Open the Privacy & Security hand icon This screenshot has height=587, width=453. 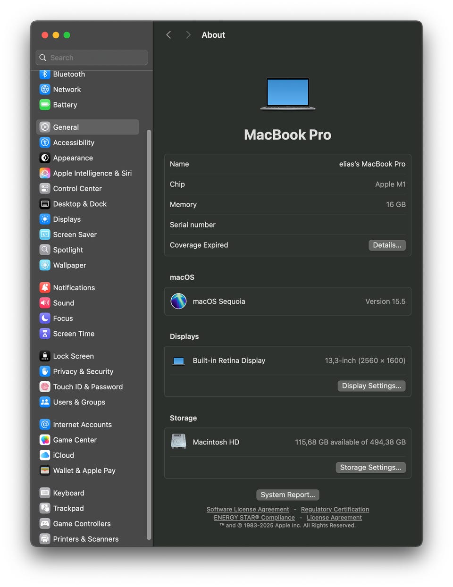pyautogui.click(x=45, y=371)
